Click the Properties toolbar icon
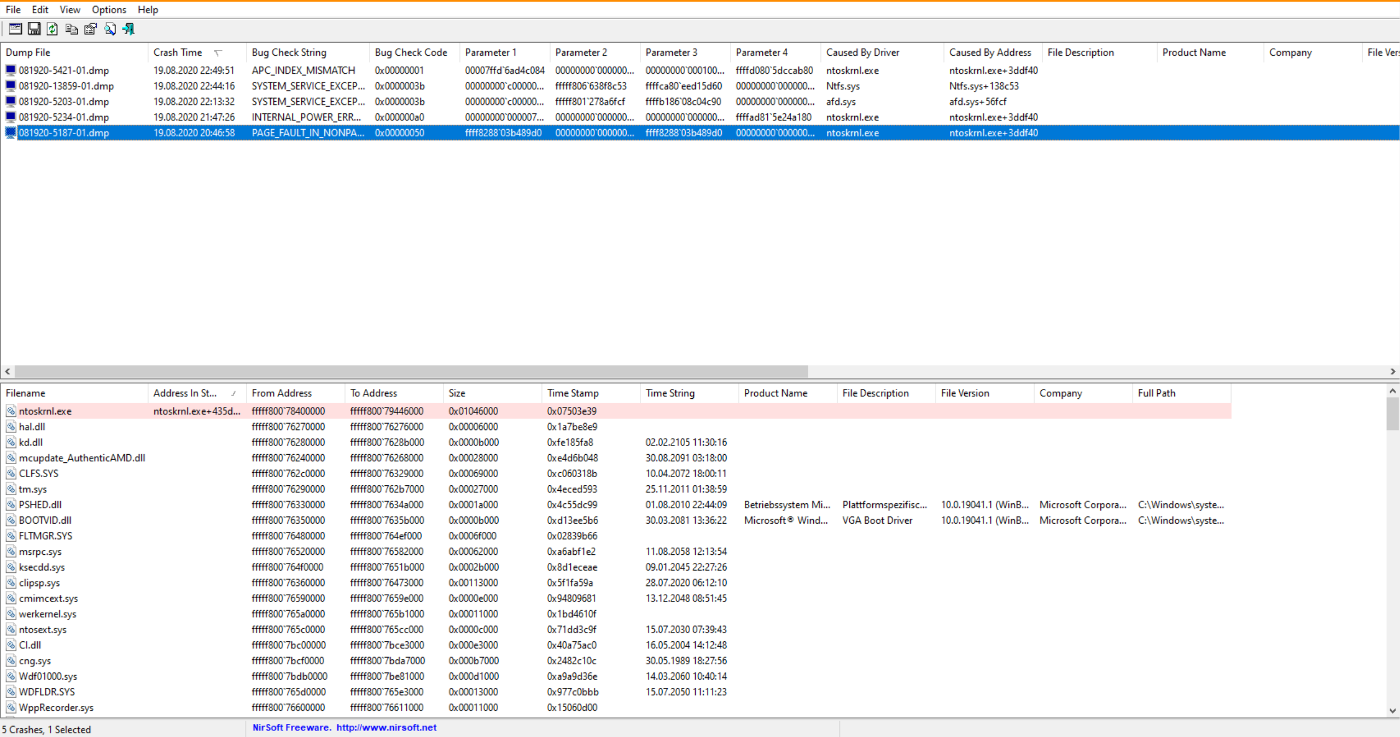The width and height of the screenshot is (1400, 737). pos(90,29)
